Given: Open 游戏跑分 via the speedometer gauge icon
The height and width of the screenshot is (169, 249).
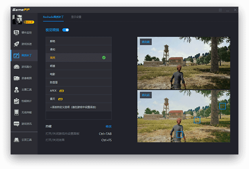Looking at the screenshot, I should 16,67.
